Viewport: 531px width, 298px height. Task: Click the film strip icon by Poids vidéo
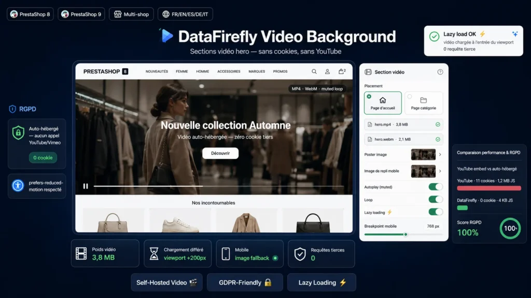point(81,254)
